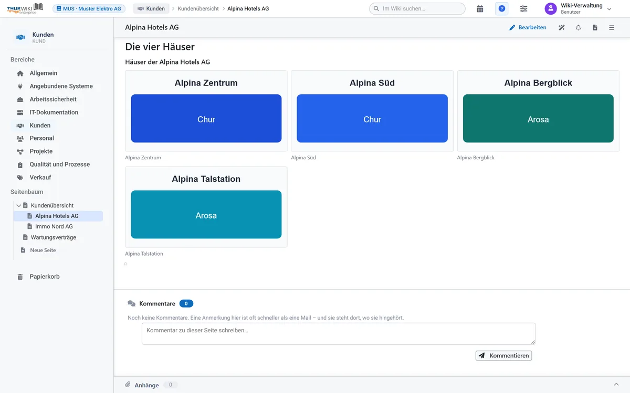
Task: Click the trash icon for Papierkorb
Action: (x=20, y=277)
